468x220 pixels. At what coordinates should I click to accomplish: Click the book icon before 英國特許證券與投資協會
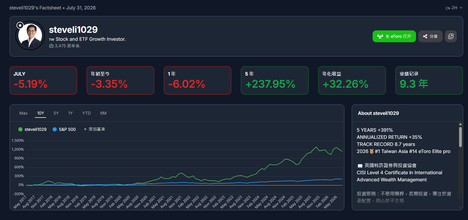pyautogui.click(x=360, y=166)
